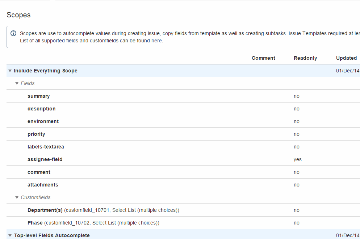Screen dimensions: 360x239
Task: Collapse the Fields group
Action: tap(17, 83)
